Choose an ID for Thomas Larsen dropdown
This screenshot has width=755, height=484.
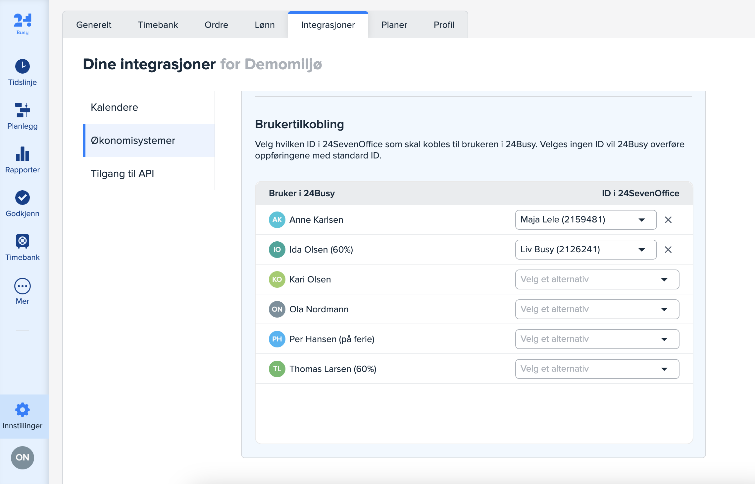click(597, 369)
